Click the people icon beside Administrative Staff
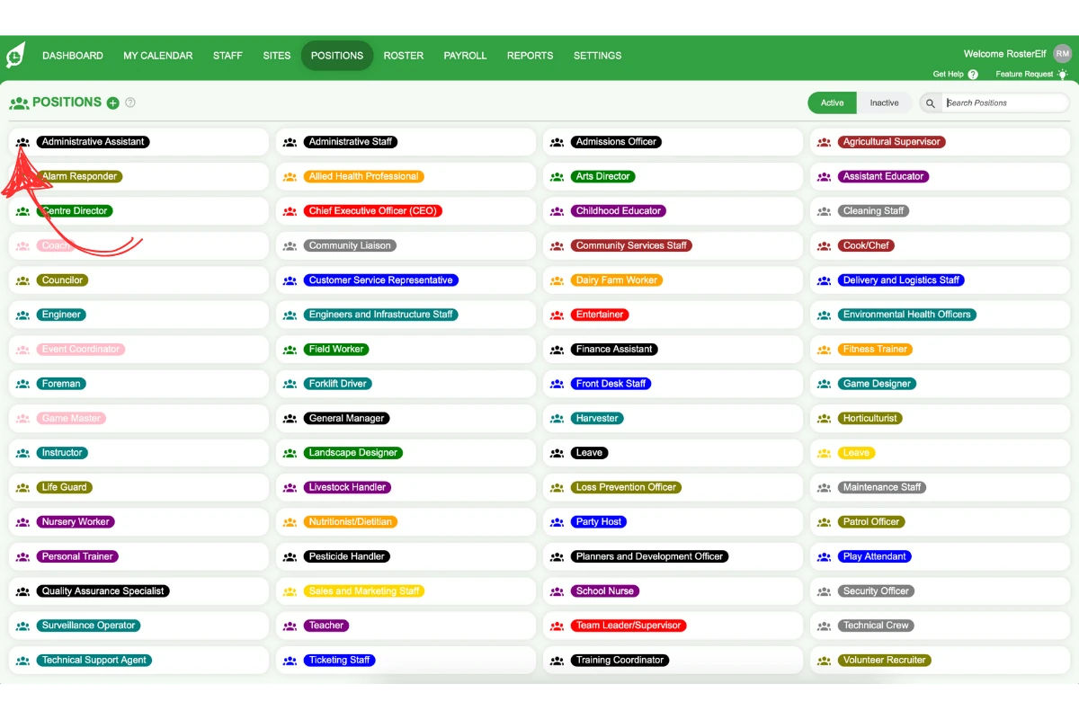The width and height of the screenshot is (1079, 719). pos(290,142)
